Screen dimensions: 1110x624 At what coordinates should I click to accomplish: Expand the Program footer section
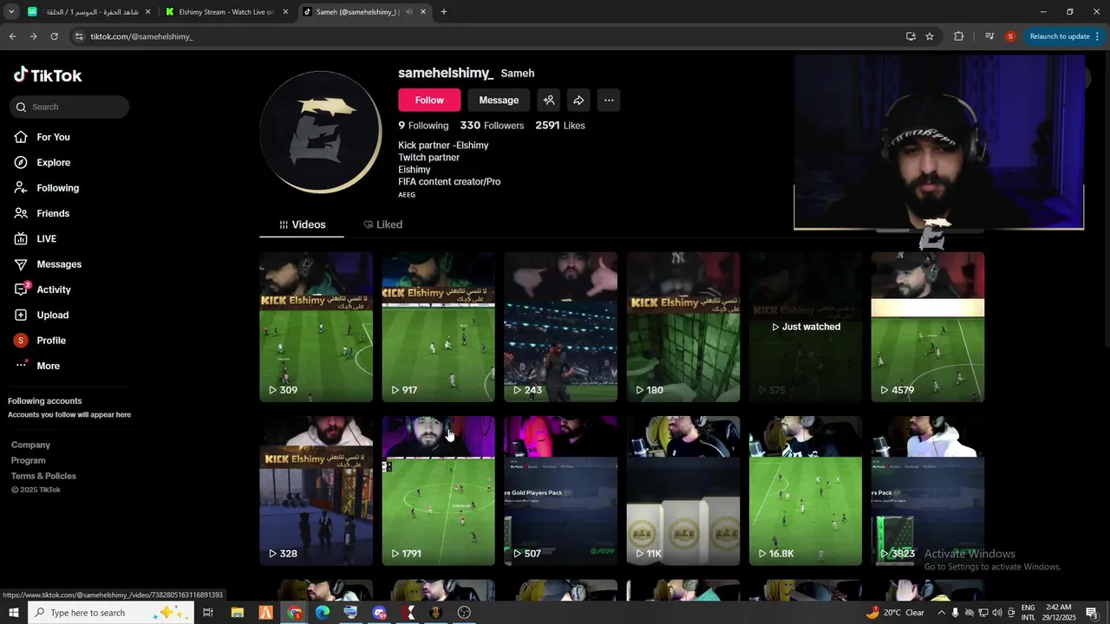tap(29, 460)
